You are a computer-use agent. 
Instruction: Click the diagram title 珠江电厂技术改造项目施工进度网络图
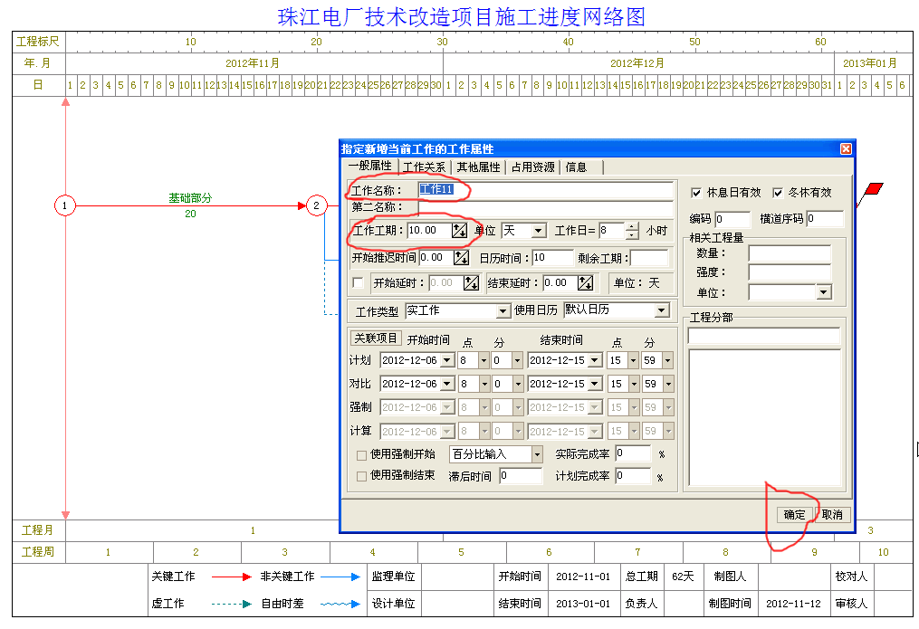click(x=461, y=16)
